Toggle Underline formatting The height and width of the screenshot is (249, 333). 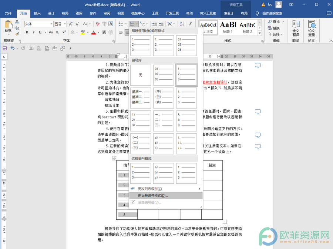coord(40,32)
